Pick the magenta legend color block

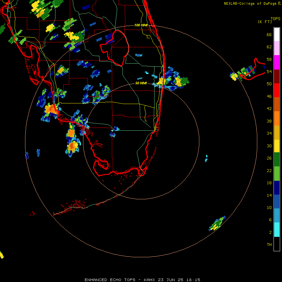277,62
